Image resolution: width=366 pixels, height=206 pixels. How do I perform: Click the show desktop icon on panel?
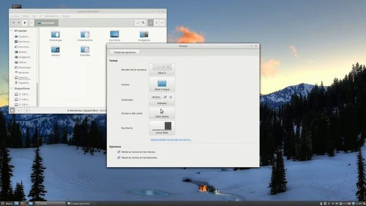pos(17,204)
